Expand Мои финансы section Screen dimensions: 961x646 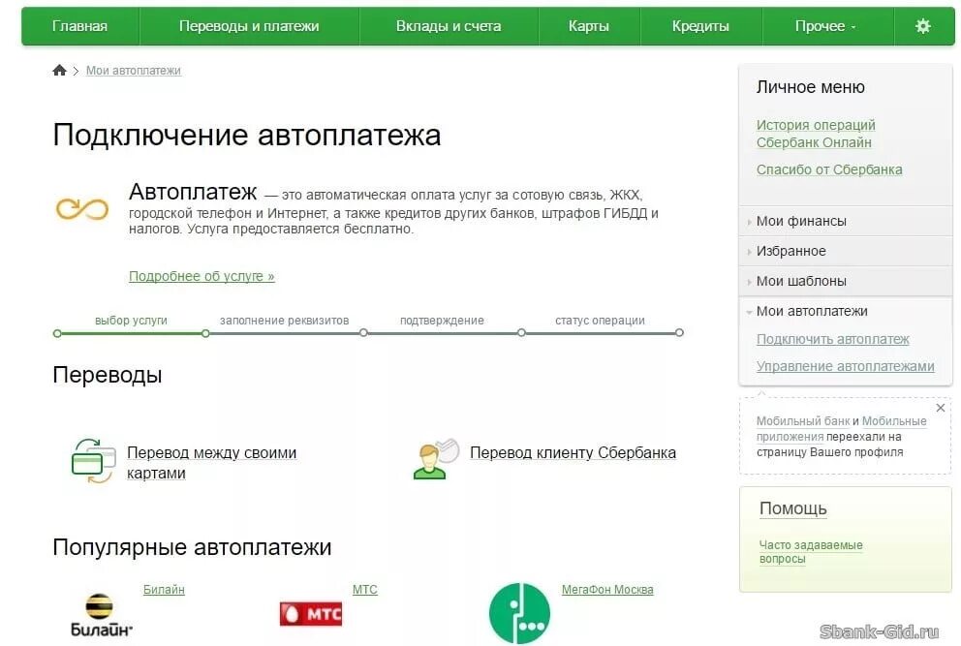click(x=846, y=221)
